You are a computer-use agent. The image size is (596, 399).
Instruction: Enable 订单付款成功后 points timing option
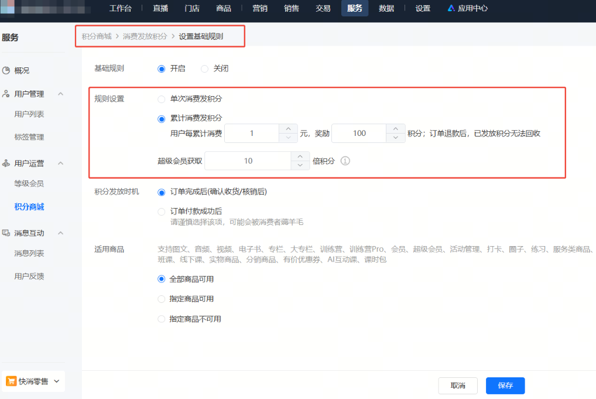tap(162, 212)
